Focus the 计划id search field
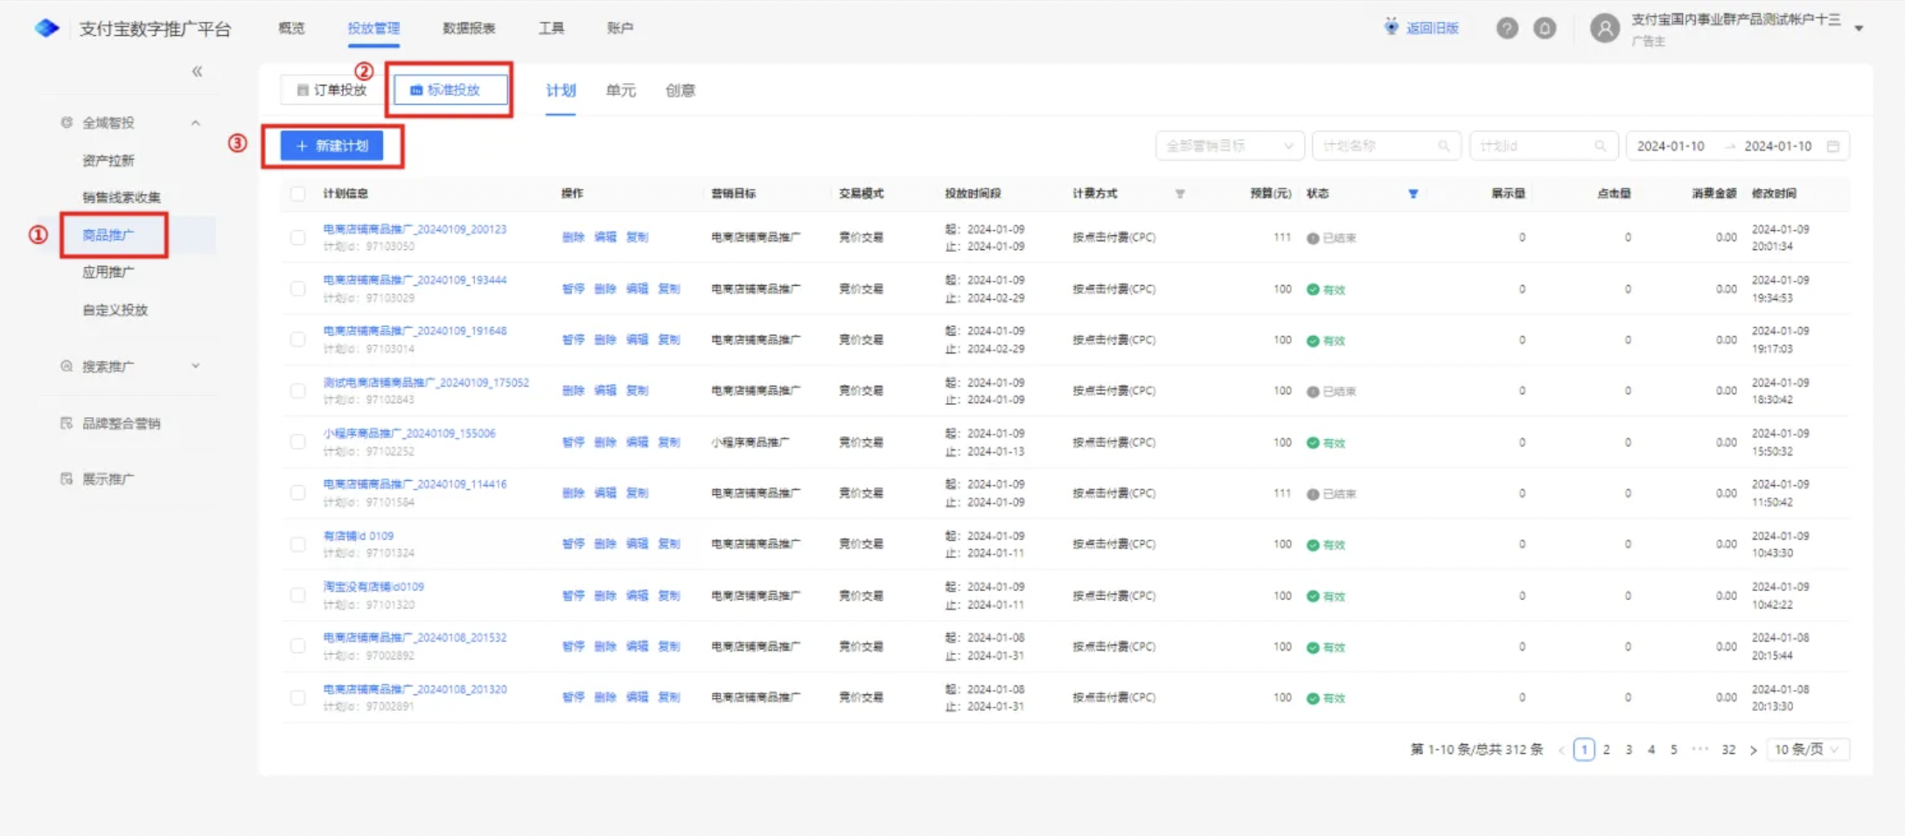Image resolution: width=1905 pixels, height=836 pixels. click(1542, 146)
